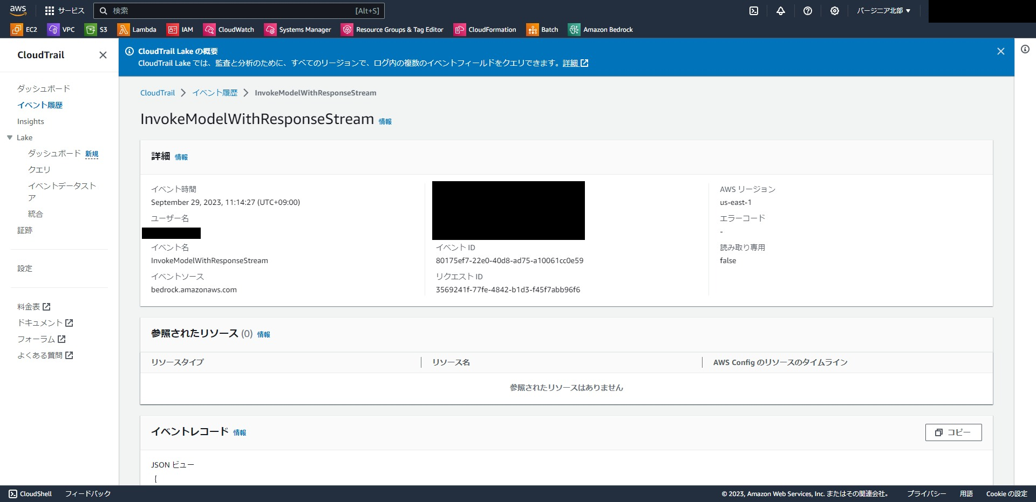Open 証跡 in the sidebar

tap(25, 230)
